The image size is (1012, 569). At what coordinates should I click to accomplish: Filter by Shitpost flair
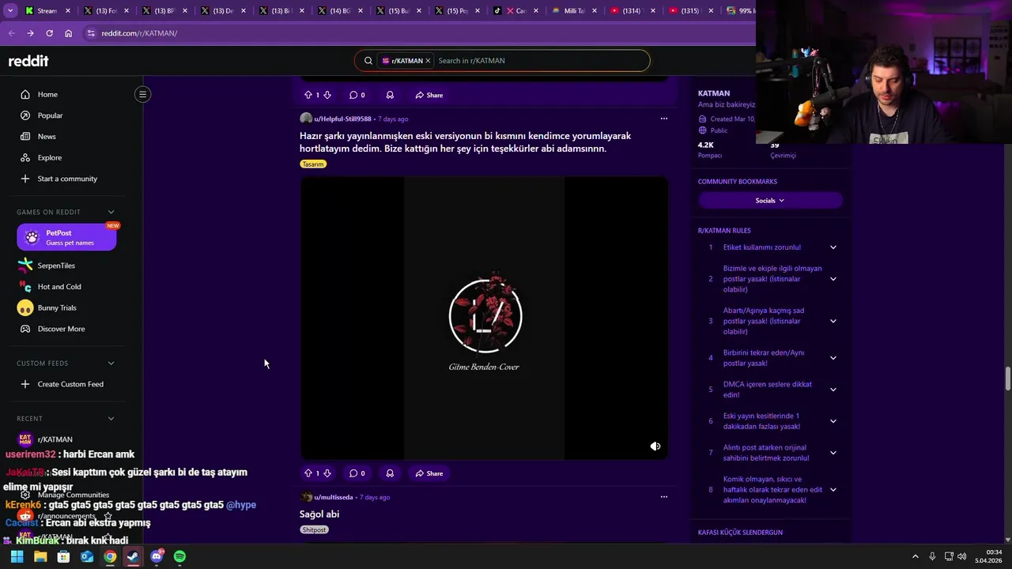coord(314,529)
